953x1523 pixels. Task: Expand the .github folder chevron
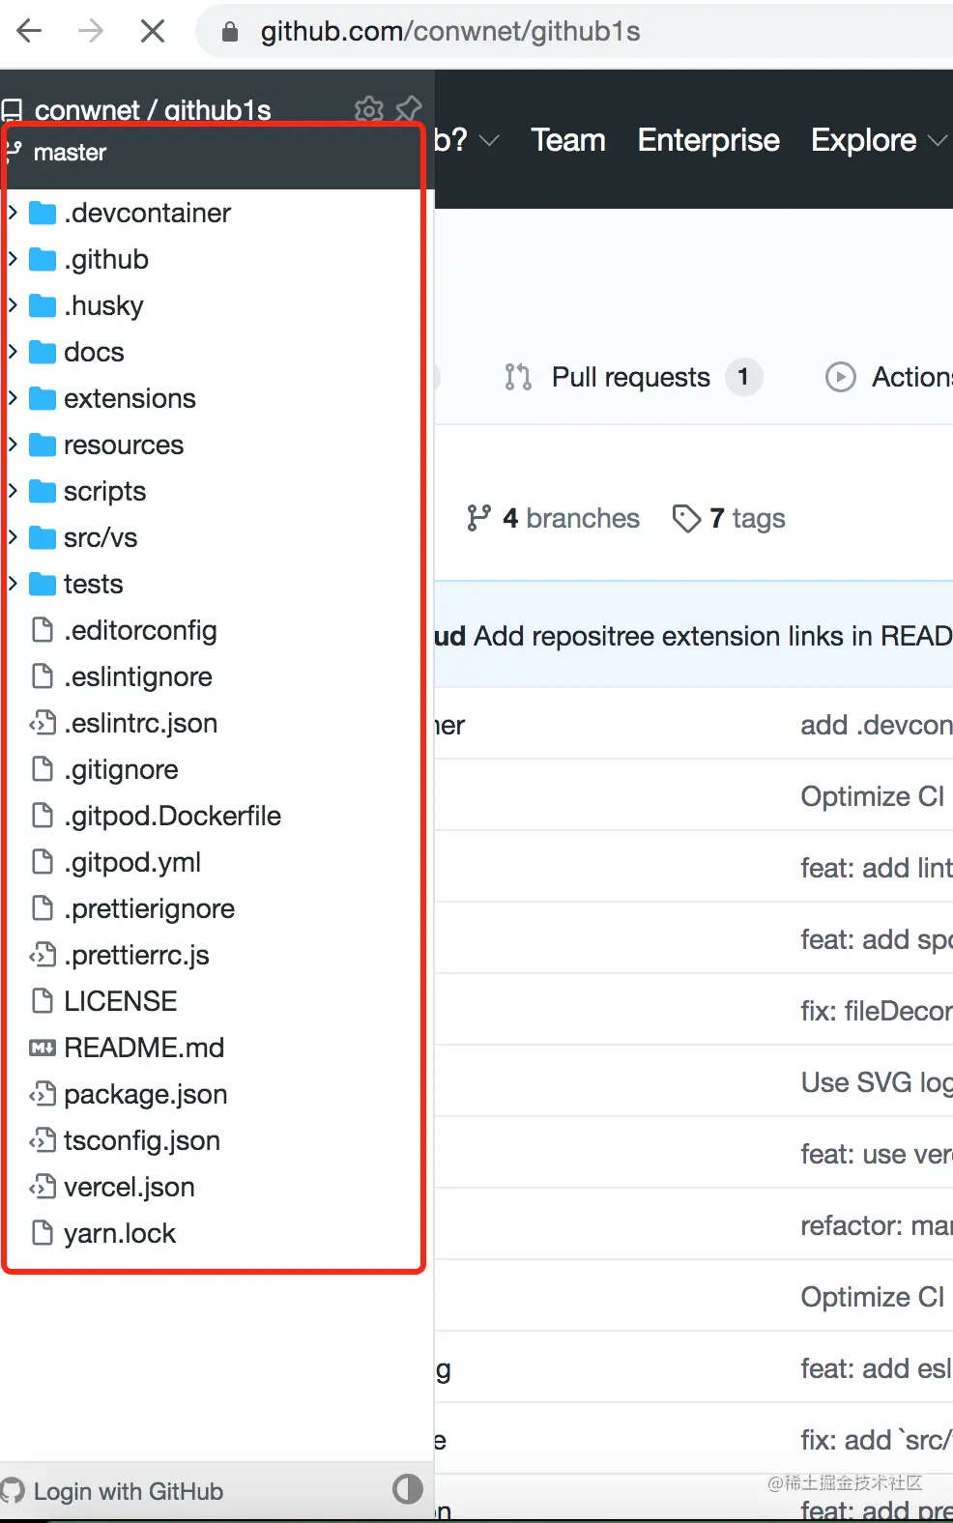click(13, 259)
